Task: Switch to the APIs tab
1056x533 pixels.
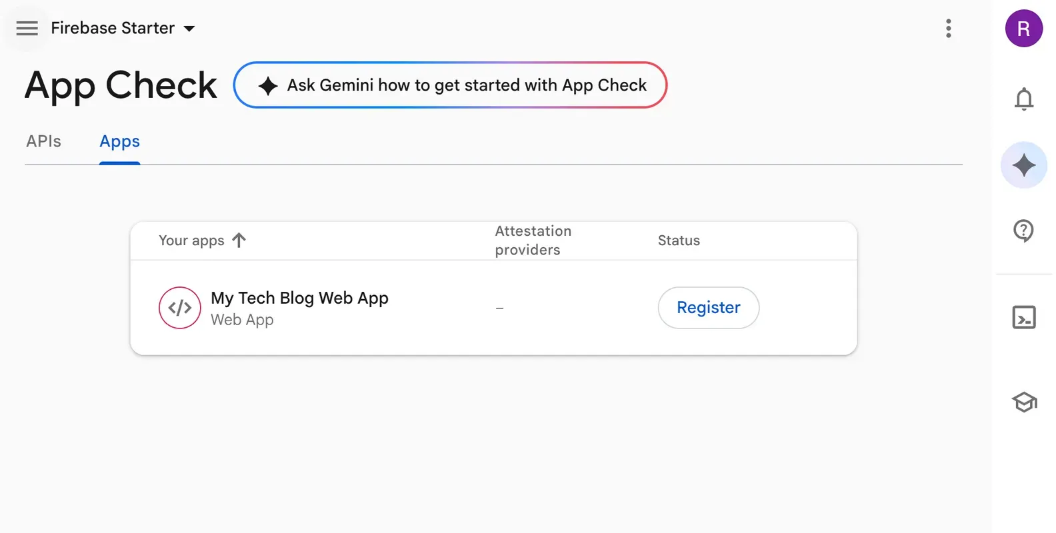Action: point(43,141)
